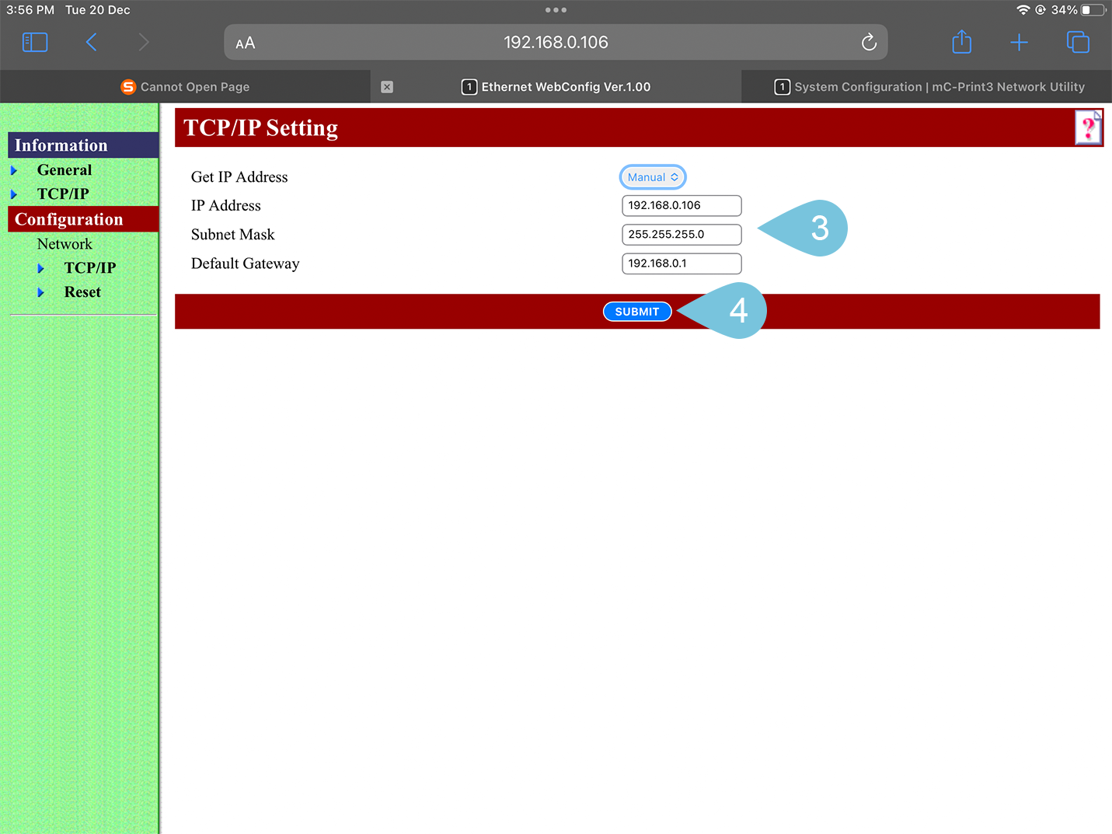
Task: Open the General information link
Action: (x=64, y=170)
